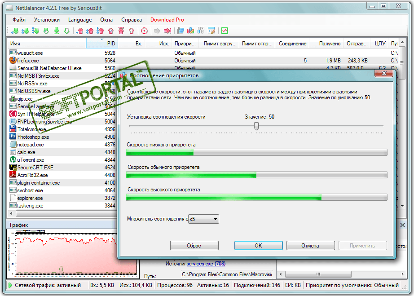
Task: Click the speed ratio slider thumb
Action: pyautogui.click(x=256, y=126)
